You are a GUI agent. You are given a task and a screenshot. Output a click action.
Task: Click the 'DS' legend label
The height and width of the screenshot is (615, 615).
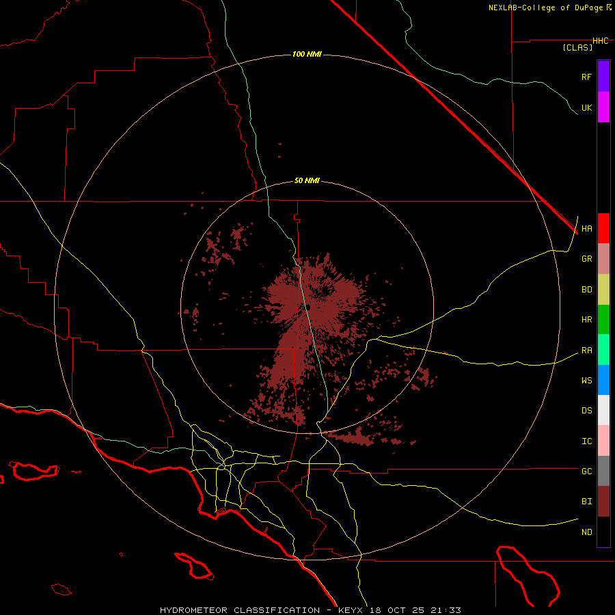(586, 411)
